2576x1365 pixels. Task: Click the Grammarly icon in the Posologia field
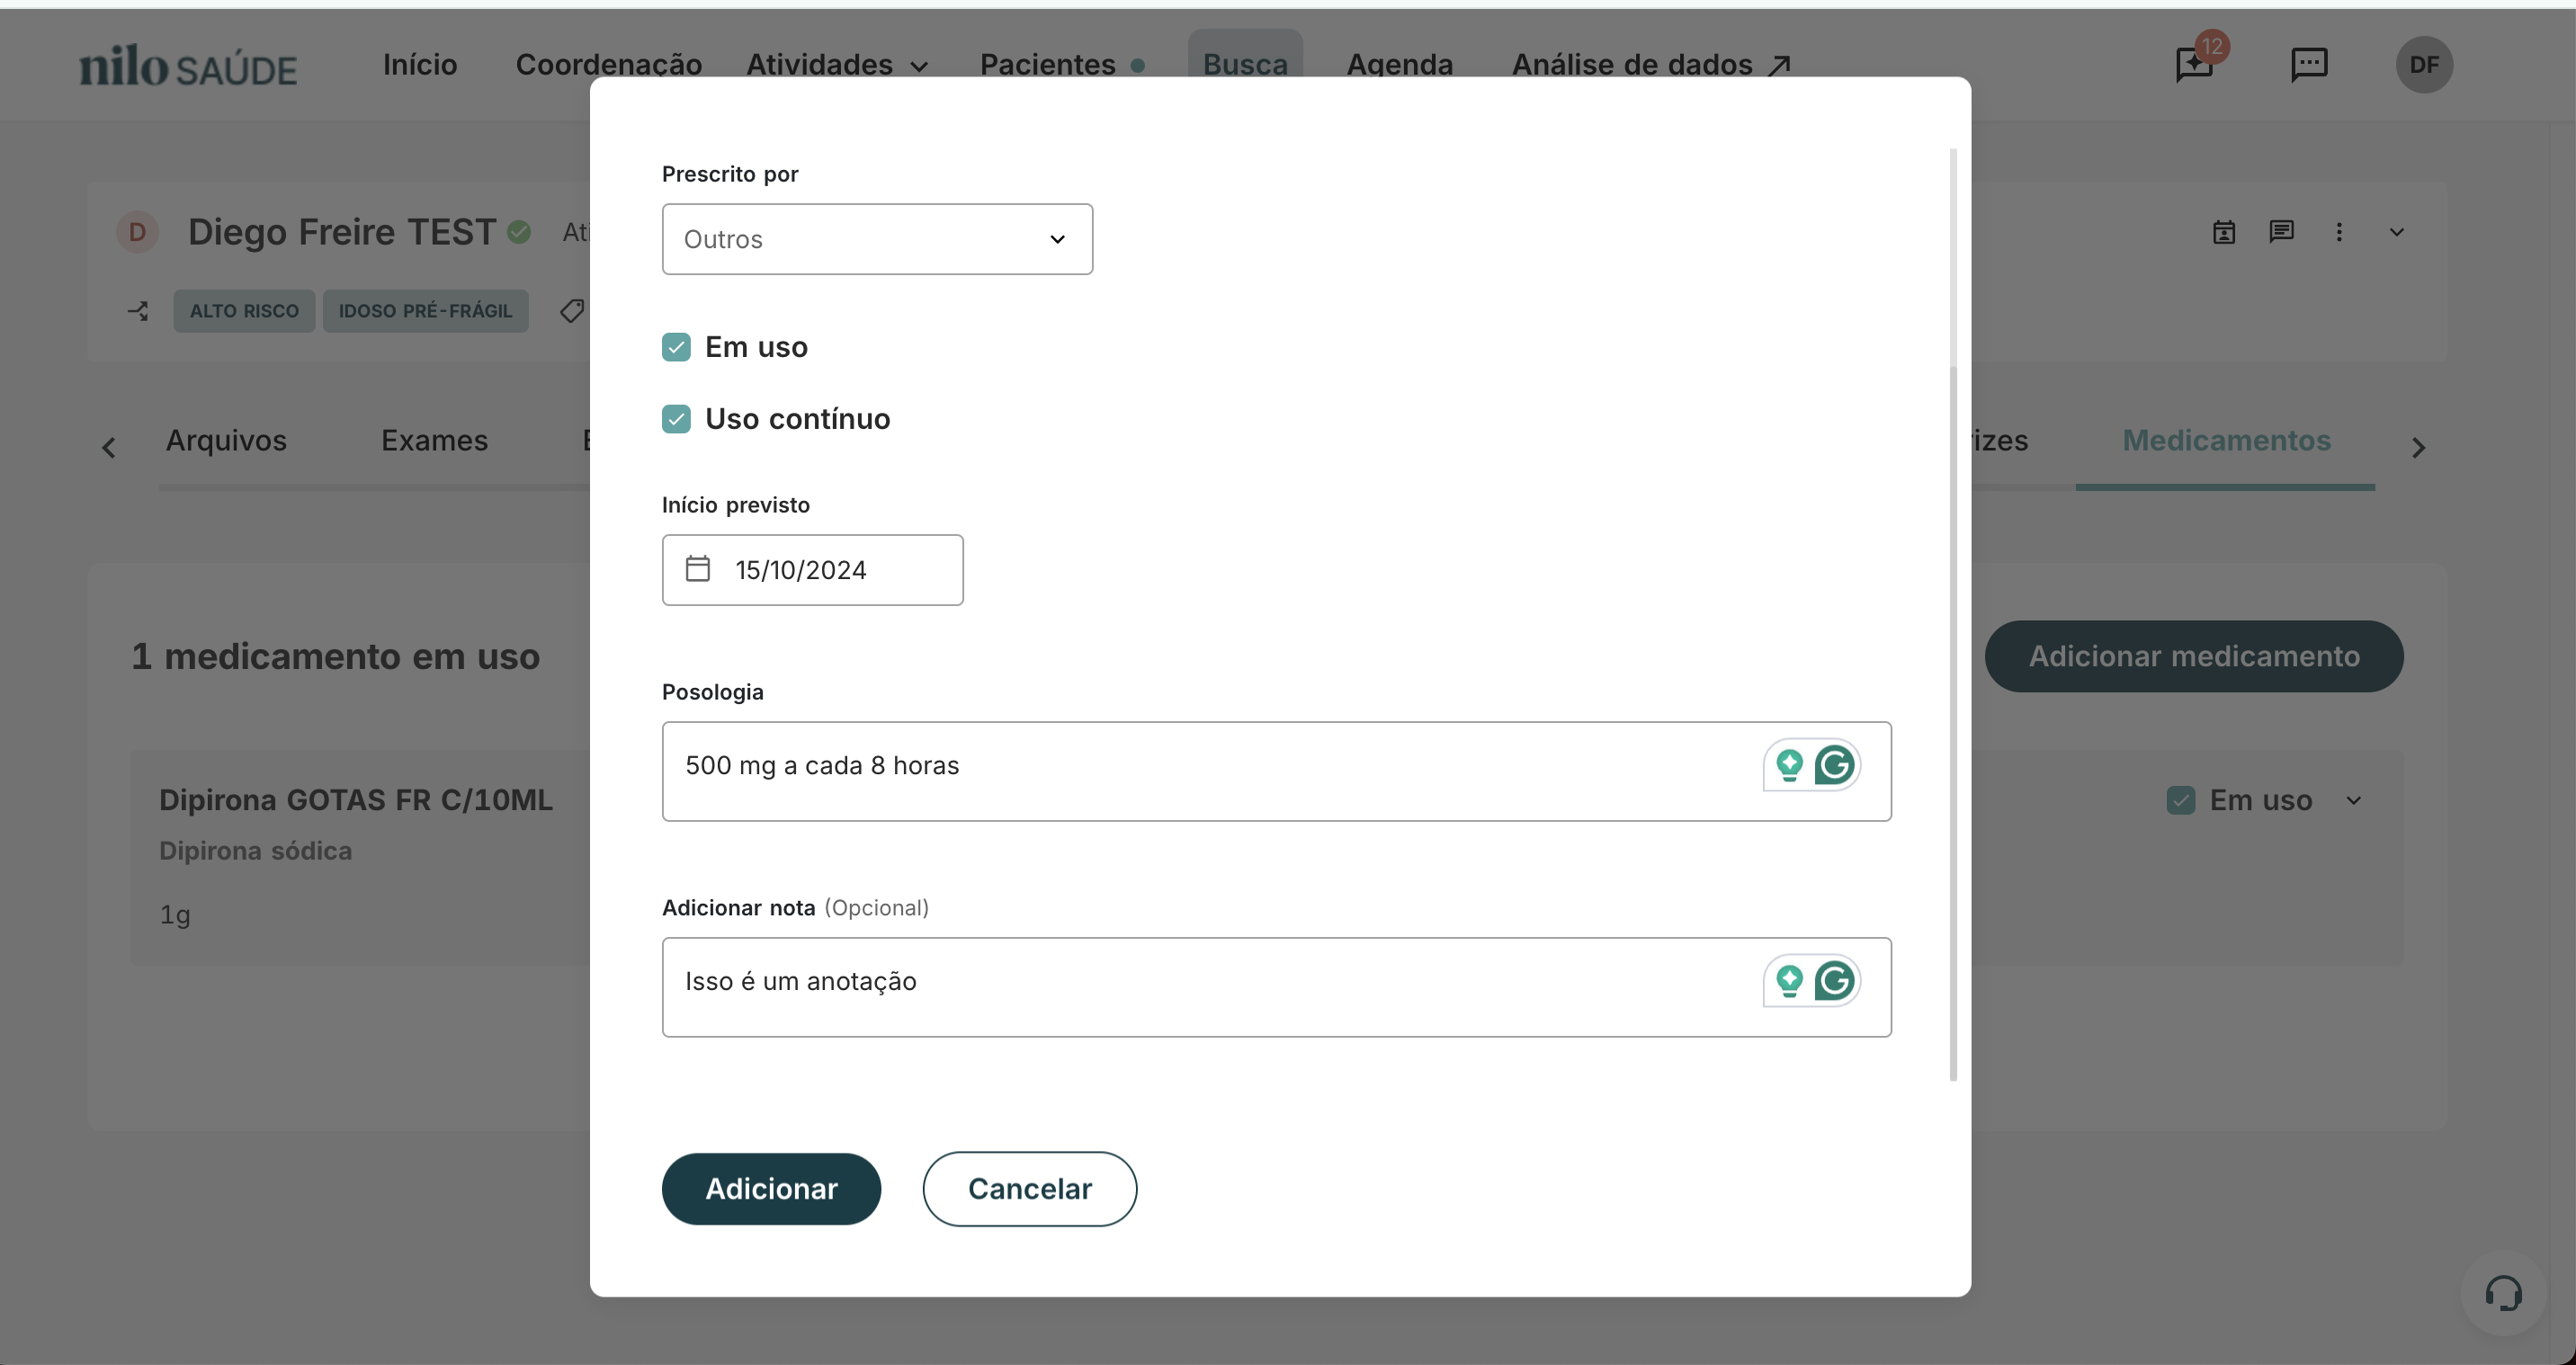pos(1836,764)
